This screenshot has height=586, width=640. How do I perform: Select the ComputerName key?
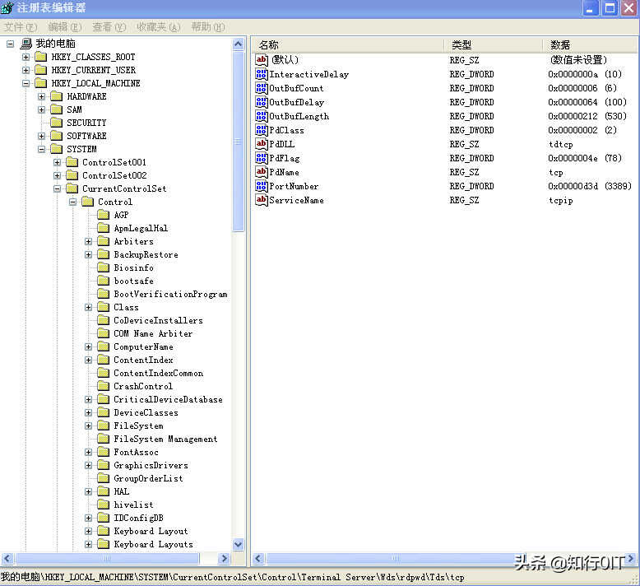point(143,346)
